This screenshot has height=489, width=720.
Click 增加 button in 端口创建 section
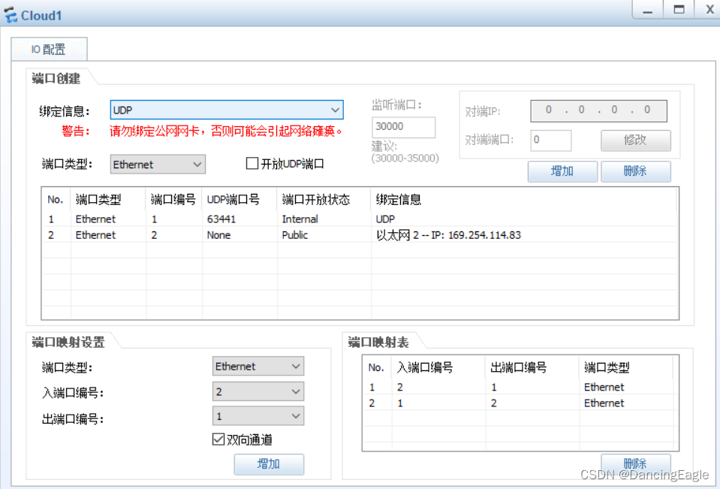562,171
